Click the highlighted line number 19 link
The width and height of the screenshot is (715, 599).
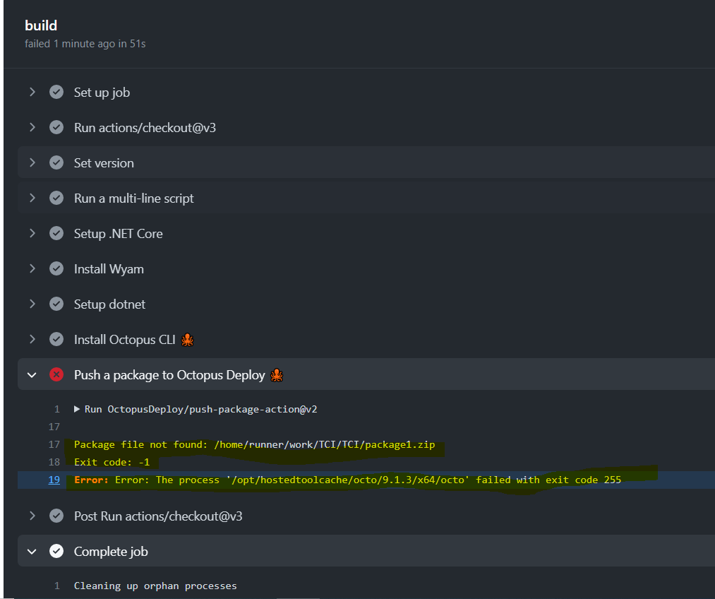54,479
